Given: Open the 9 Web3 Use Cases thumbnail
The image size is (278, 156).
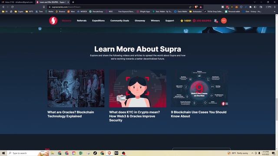Looking at the screenshot, I should [x=199, y=88].
